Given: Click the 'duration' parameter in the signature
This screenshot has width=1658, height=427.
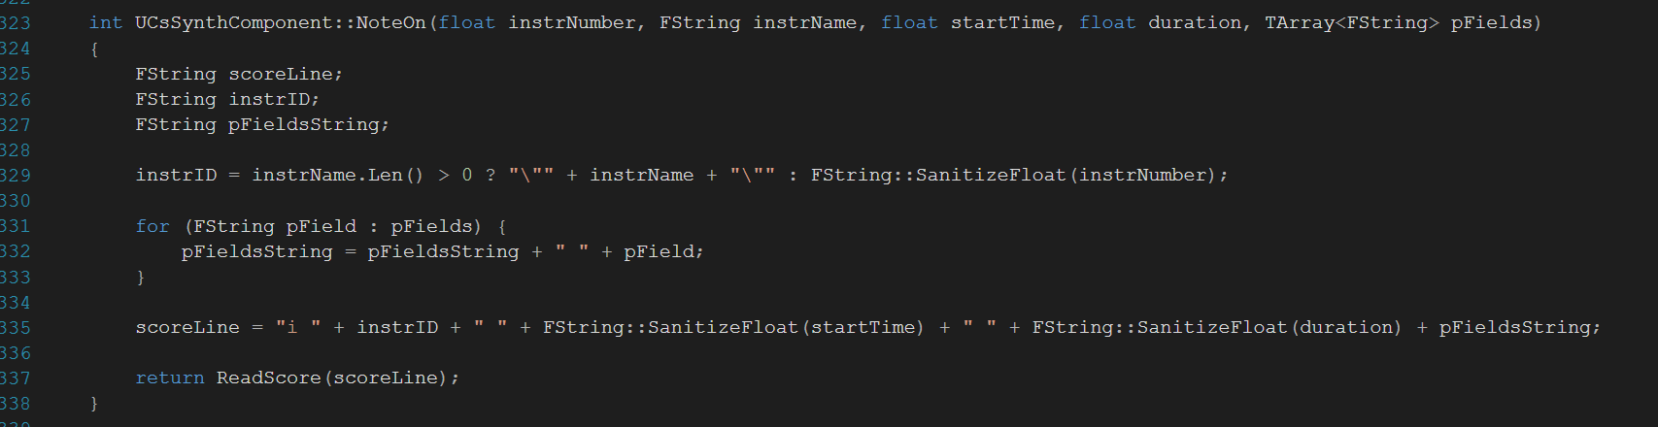Looking at the screenshot, I should [1195, 22].
